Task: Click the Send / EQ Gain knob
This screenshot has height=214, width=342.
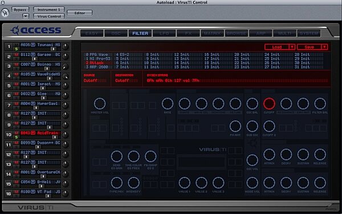Action: [117, 156]
